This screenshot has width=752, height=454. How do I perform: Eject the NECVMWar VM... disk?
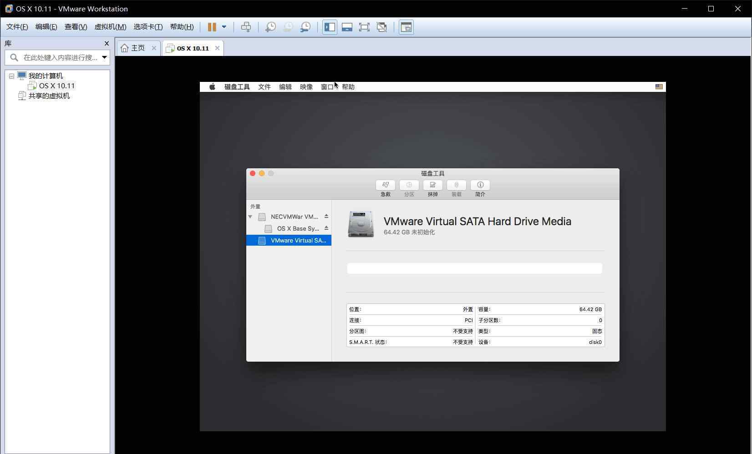[326, 216]
